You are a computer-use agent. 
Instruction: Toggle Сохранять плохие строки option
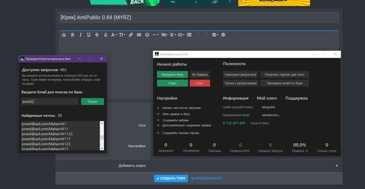tap(178, 133)
